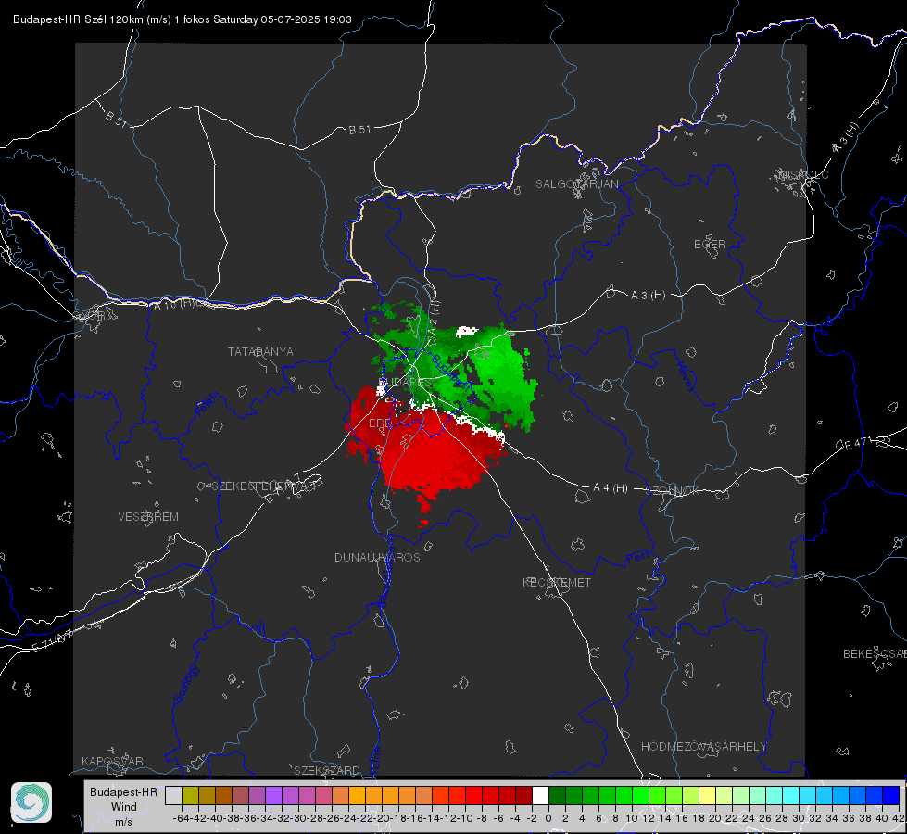
Task: Click the SALGOTARJAN city label
Action: point(576,184)
